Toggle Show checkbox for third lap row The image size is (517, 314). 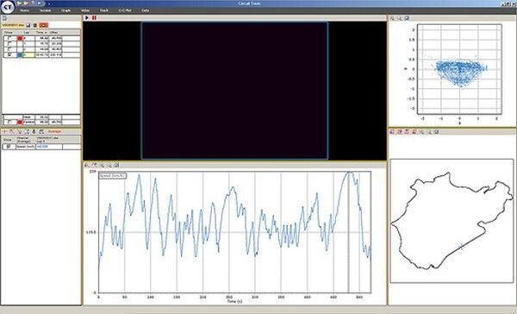click(x=9, y=49)
